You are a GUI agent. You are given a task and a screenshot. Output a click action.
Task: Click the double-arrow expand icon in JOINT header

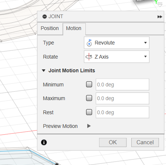coord(160,17)
